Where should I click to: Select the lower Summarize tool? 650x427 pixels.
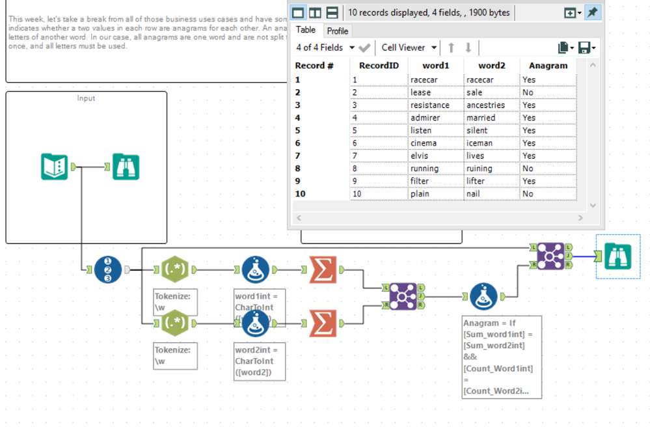pyautogui.click(x=323, y=323)
